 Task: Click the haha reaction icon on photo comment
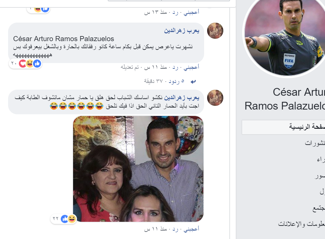(x=72, y=219)
